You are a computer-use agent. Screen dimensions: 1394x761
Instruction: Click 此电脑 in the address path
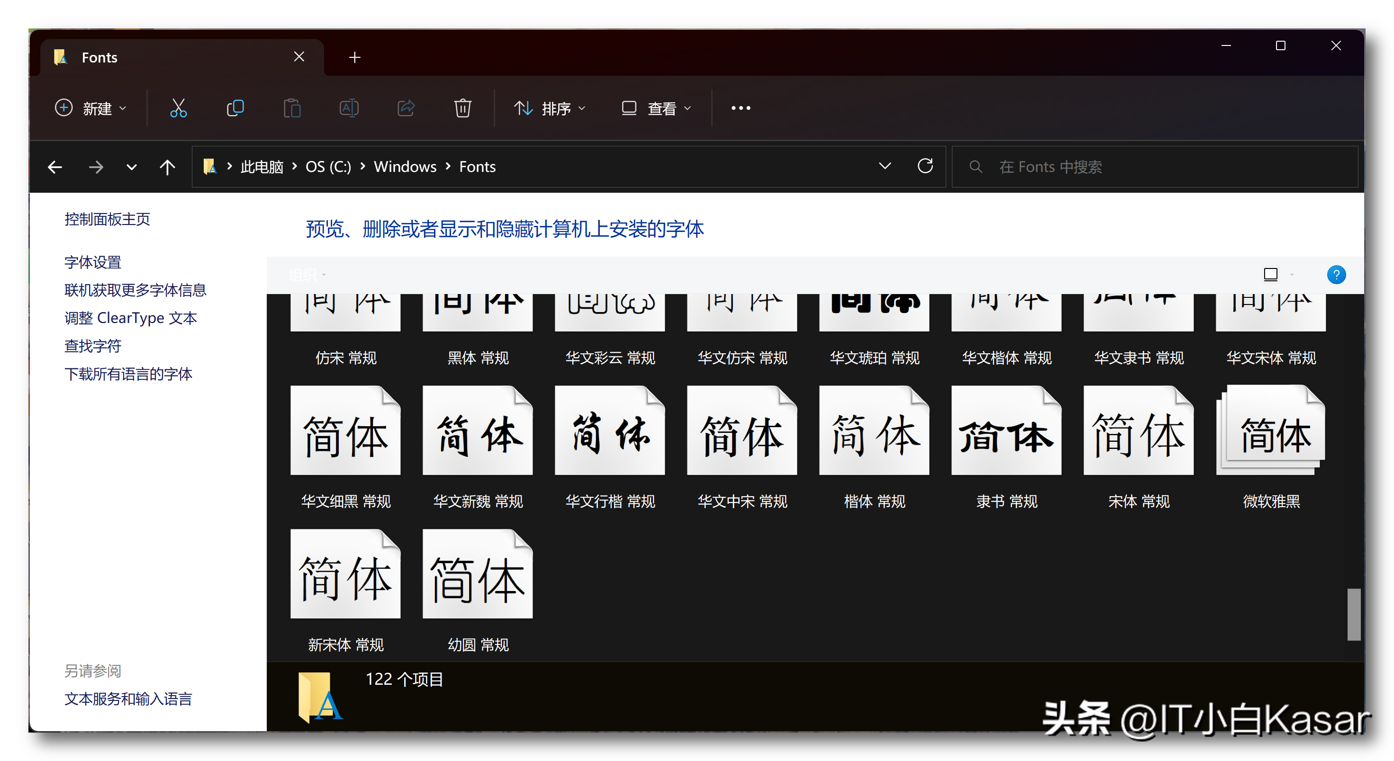point(262,167)
